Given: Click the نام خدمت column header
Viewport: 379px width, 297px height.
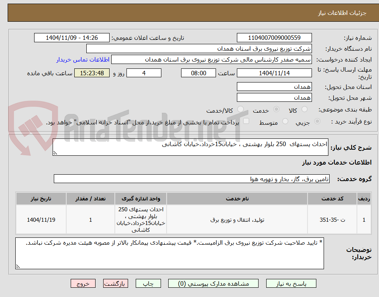Looking at the screenshot, I should tap(237, 199).
